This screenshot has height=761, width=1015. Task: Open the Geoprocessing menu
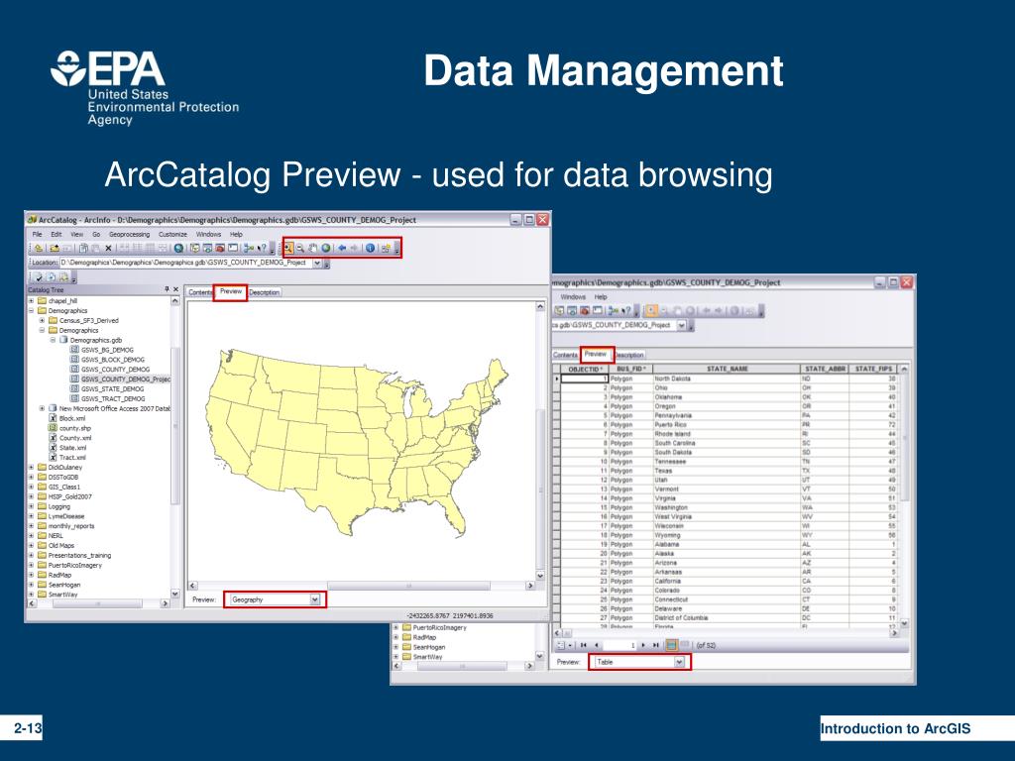tap(130, 234)
